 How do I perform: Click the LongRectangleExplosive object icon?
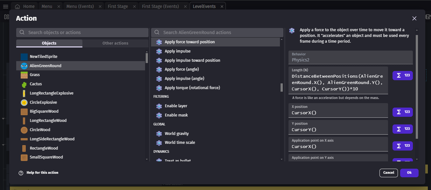[x=24, y=93]
